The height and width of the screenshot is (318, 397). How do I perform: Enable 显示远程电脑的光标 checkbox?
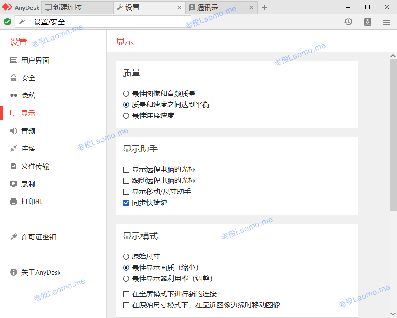point(126,170)
